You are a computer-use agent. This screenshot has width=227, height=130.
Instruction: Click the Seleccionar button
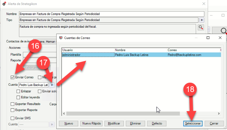point(193,123)
